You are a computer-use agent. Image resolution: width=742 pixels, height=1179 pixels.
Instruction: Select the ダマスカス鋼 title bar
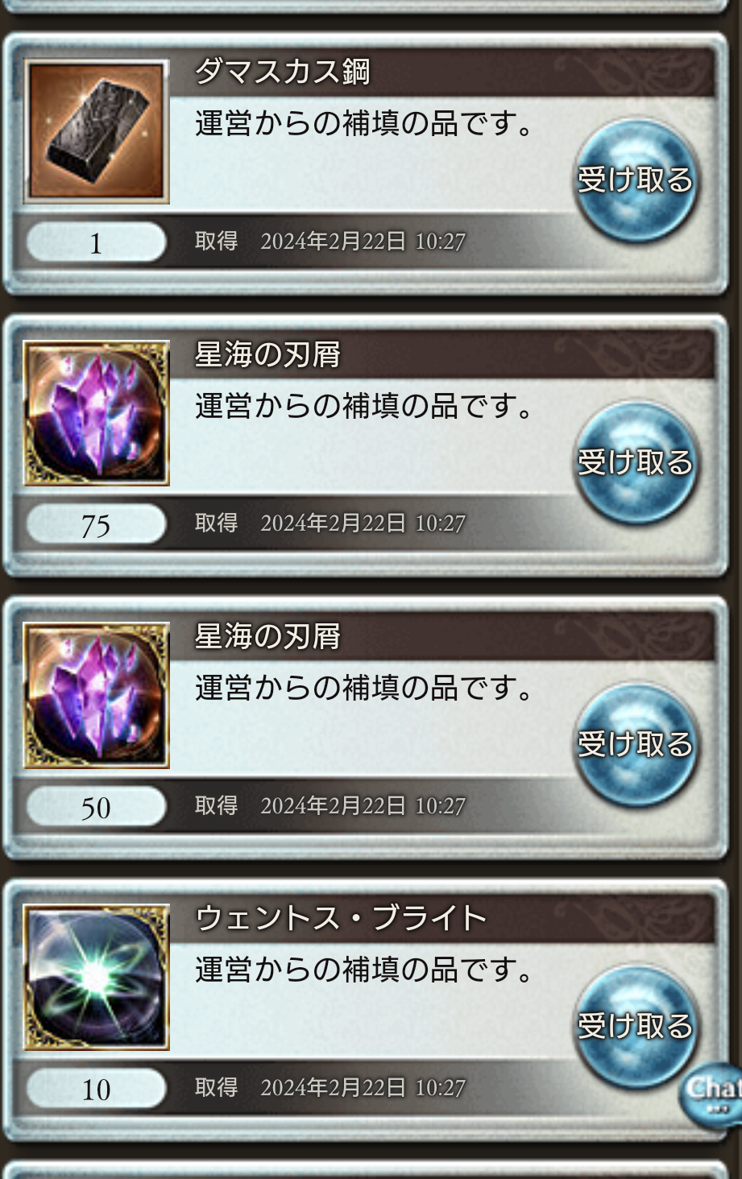(x=443, y=72)
